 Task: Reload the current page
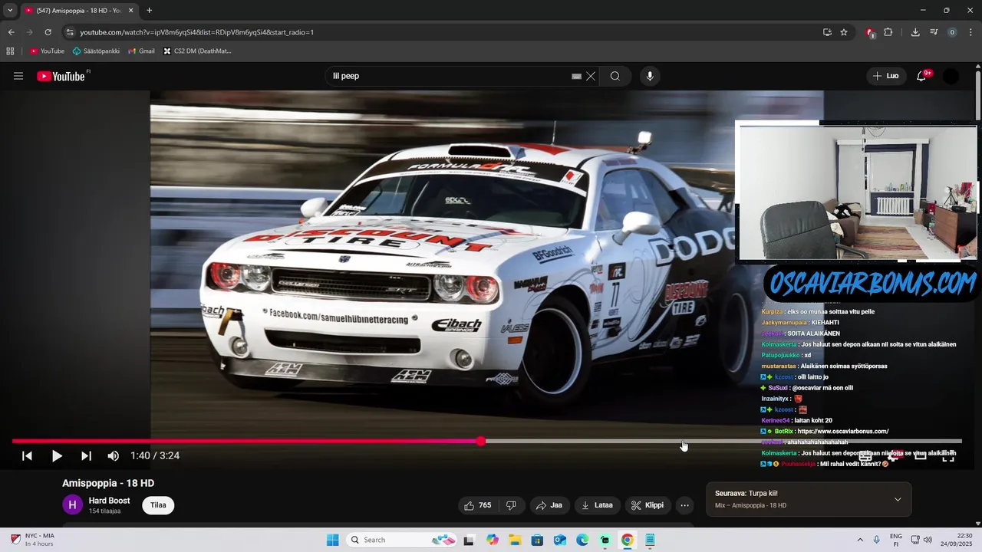[x=48, y=32]
